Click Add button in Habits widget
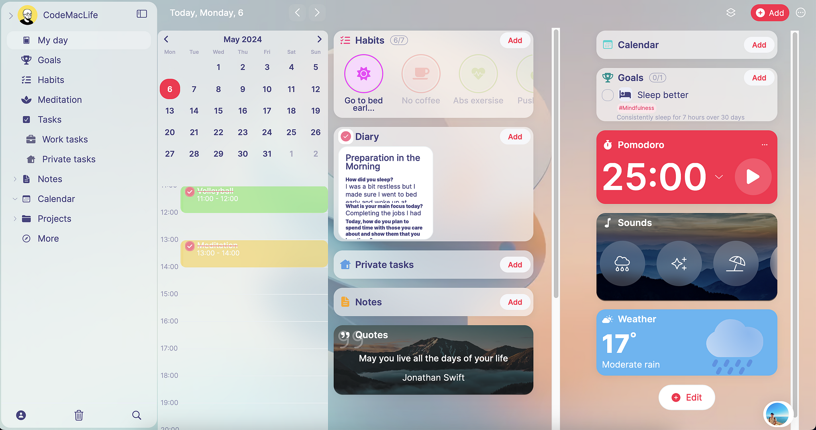 (x=514, y=39)
